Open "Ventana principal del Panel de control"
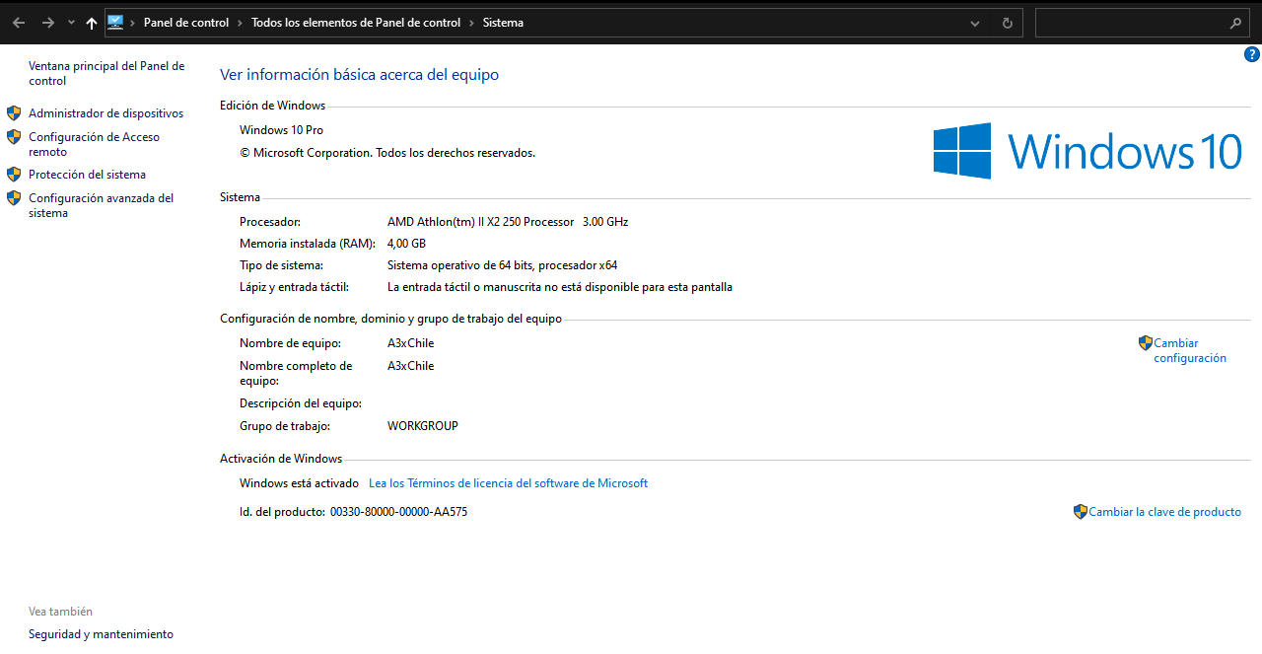The width and height of the screenshot is (1262, 654). point(106,73)
